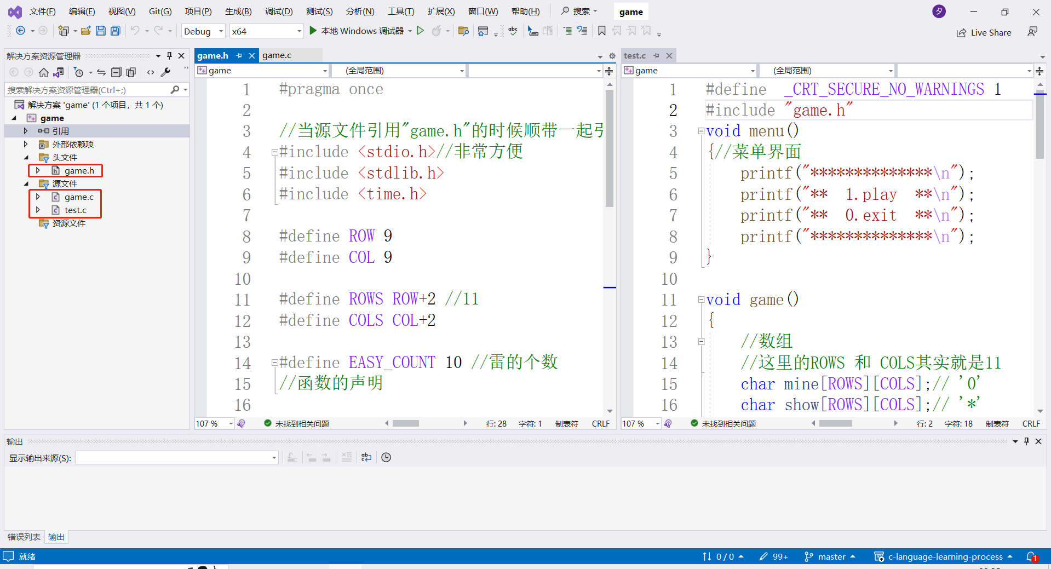
Task: Expand the 外部依赖项 tree node
Action: click(x=25, y=144)
